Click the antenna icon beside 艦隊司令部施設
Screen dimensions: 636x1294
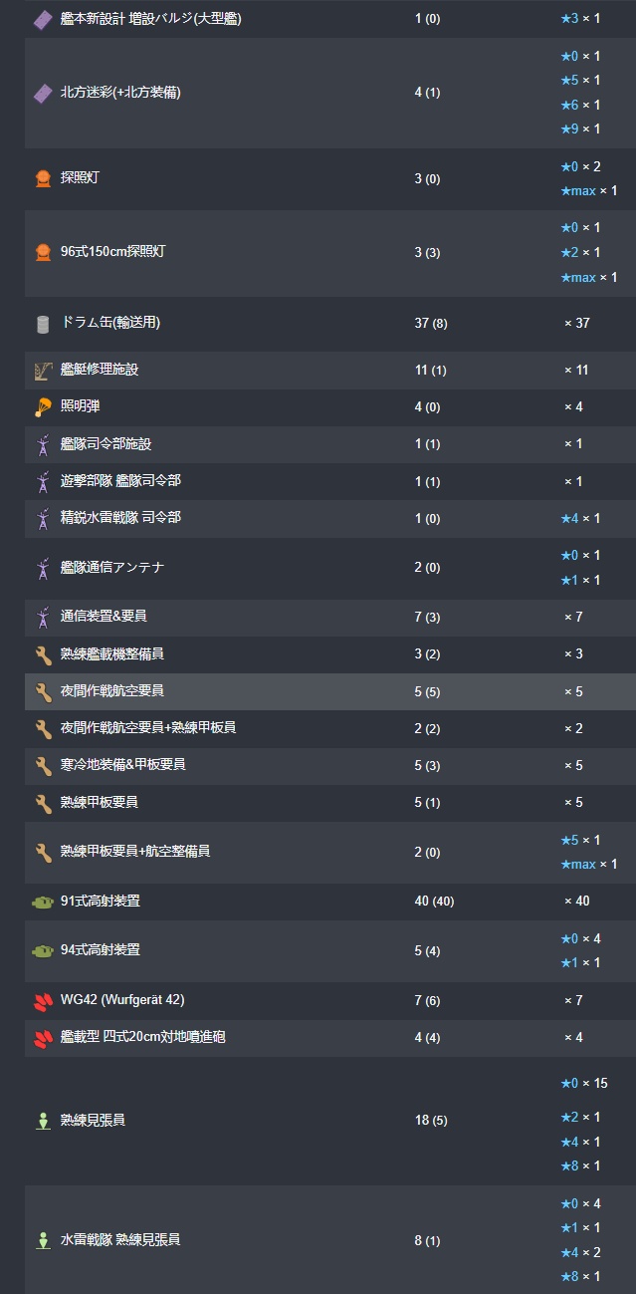[x=42, y=444]
